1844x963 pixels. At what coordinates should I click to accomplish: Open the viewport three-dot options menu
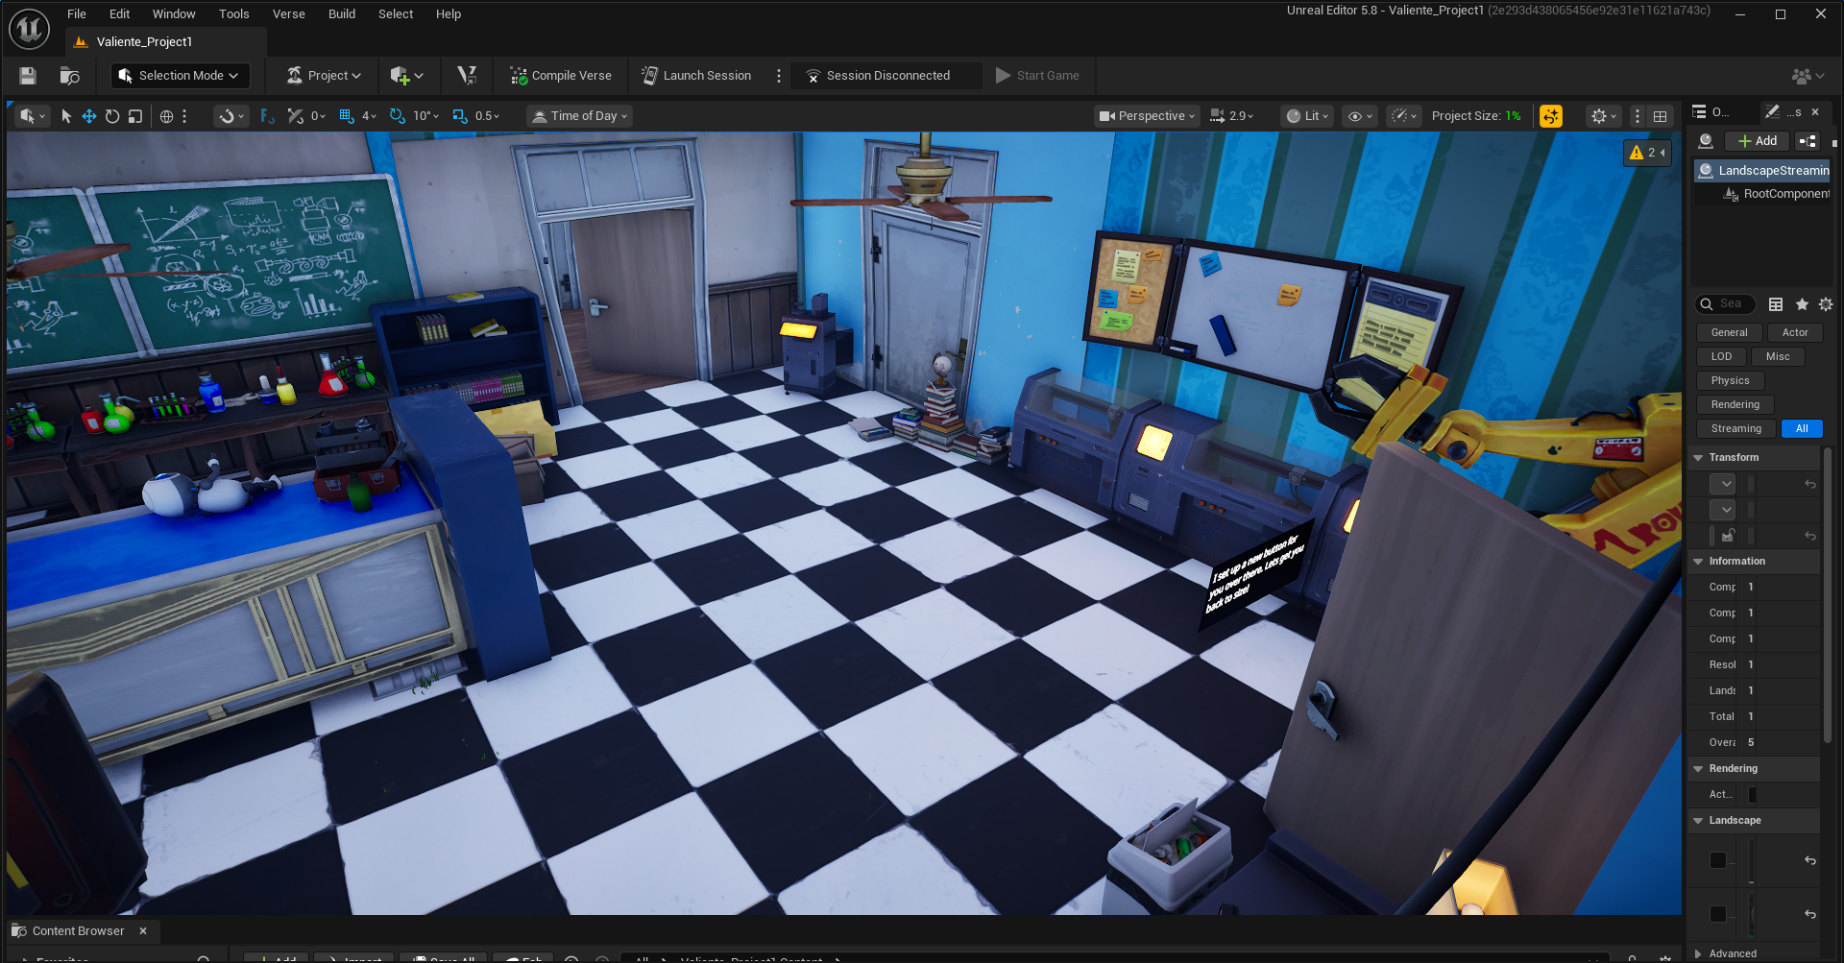point(1638,116)
